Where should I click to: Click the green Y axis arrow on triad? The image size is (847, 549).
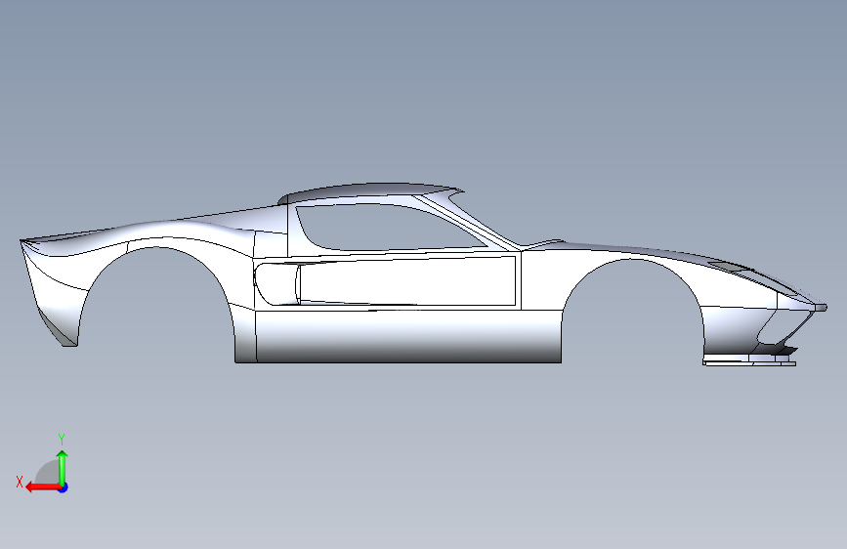63,467
